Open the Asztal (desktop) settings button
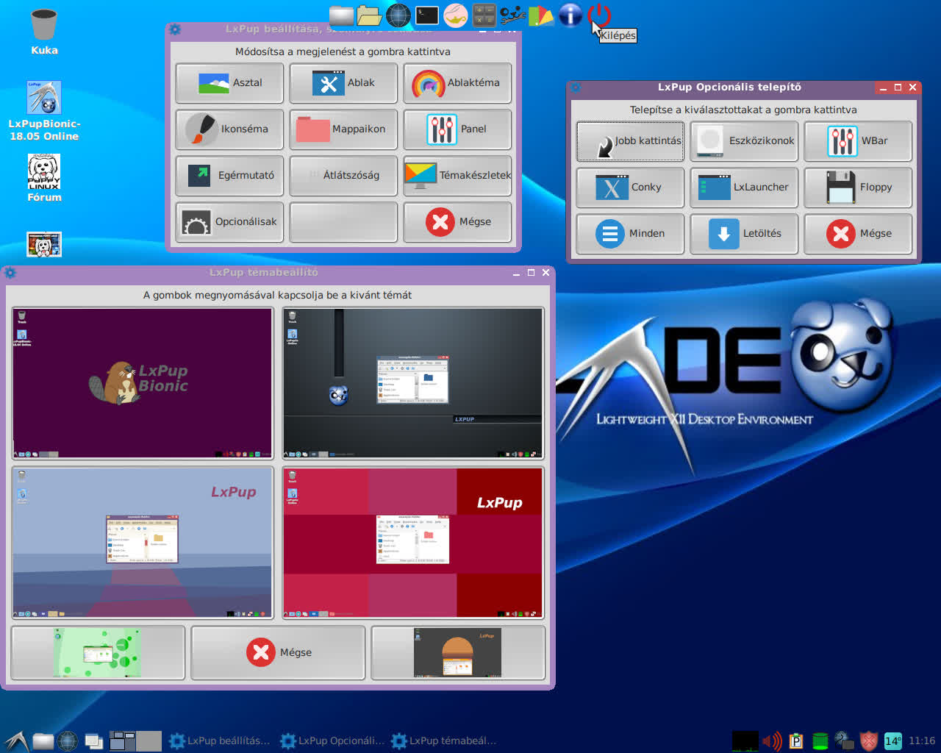This screenshot has height=753, width=941. tap(229, 83)
